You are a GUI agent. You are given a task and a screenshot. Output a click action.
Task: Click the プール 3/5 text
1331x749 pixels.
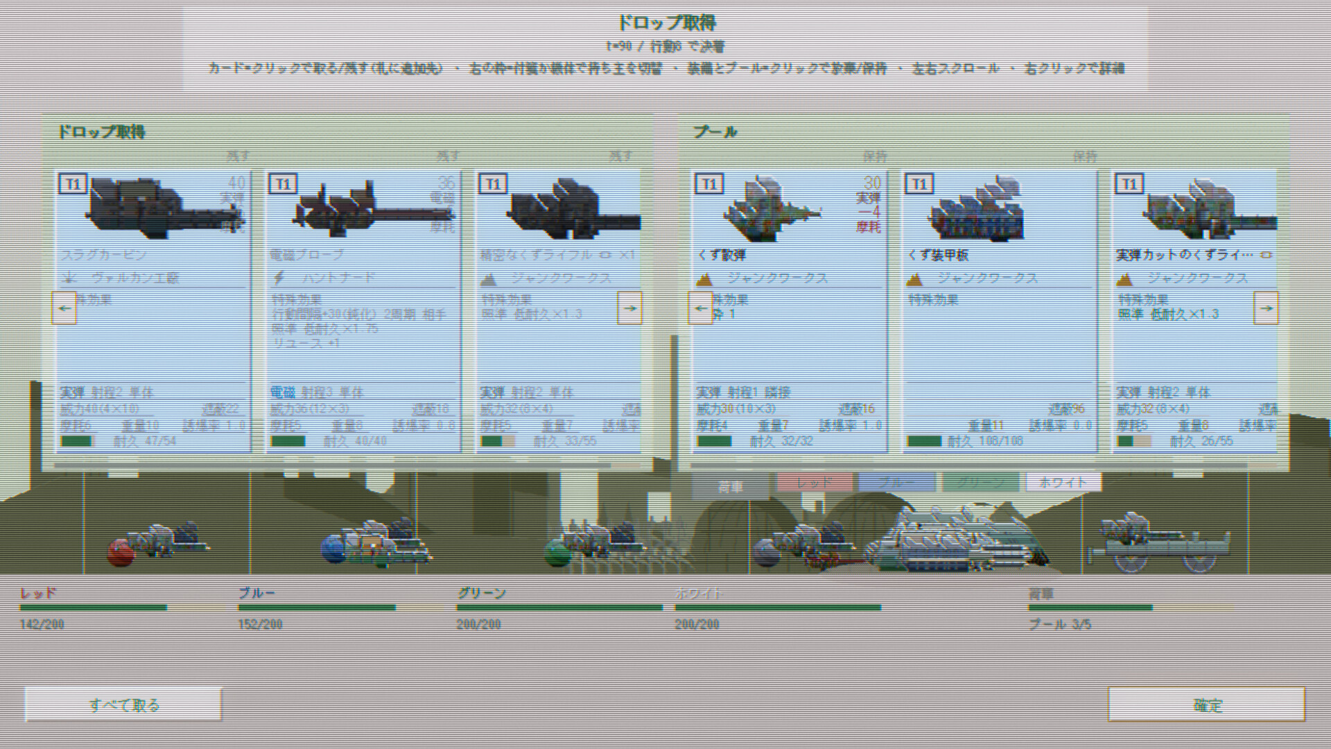1060,624
